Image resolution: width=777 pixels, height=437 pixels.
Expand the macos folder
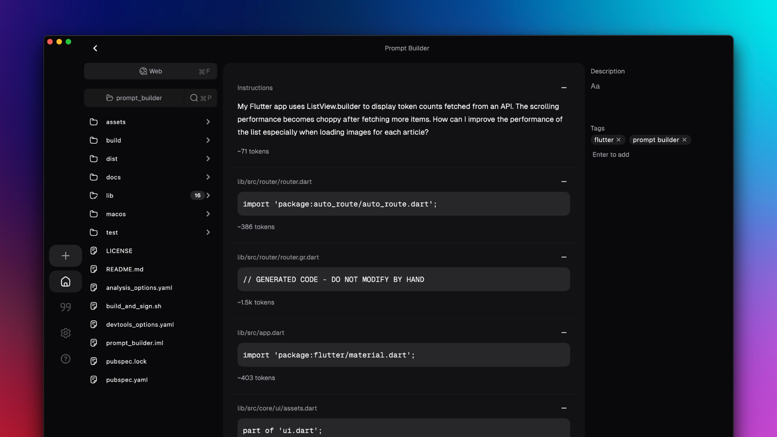click(208, 214)
